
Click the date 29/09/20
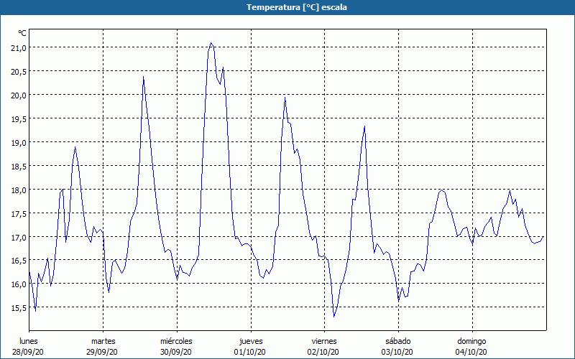coord(102,352)
